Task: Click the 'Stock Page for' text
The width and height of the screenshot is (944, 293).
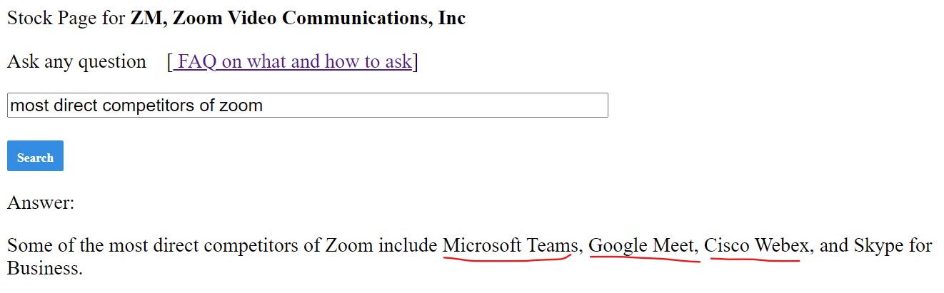Action: point(66,19)
